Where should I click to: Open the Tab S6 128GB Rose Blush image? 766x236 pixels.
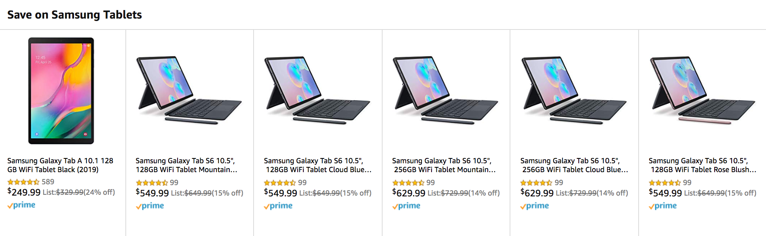click(x=702, y=90)
